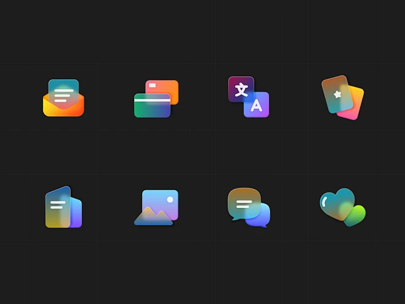The width and height of the screenshot is (405, 304).
Task: Click the Chinese character translate tile
Action: [x=241, y=89]
